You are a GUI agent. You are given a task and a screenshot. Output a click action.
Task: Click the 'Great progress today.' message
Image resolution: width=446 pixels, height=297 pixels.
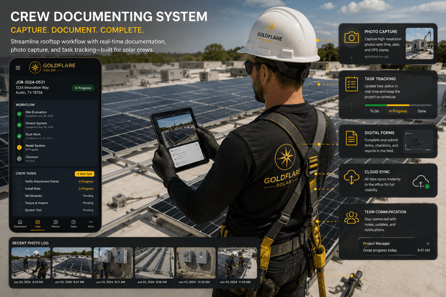coord(380,250)
